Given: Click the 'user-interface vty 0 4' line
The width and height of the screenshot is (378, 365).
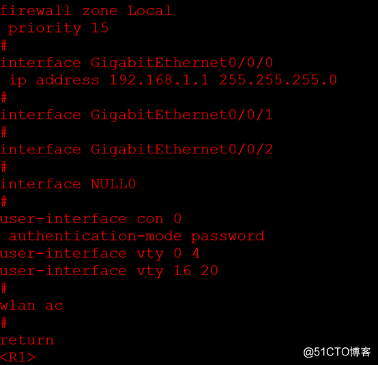Looking at the screenshot, I should click(x=100, y=254).
